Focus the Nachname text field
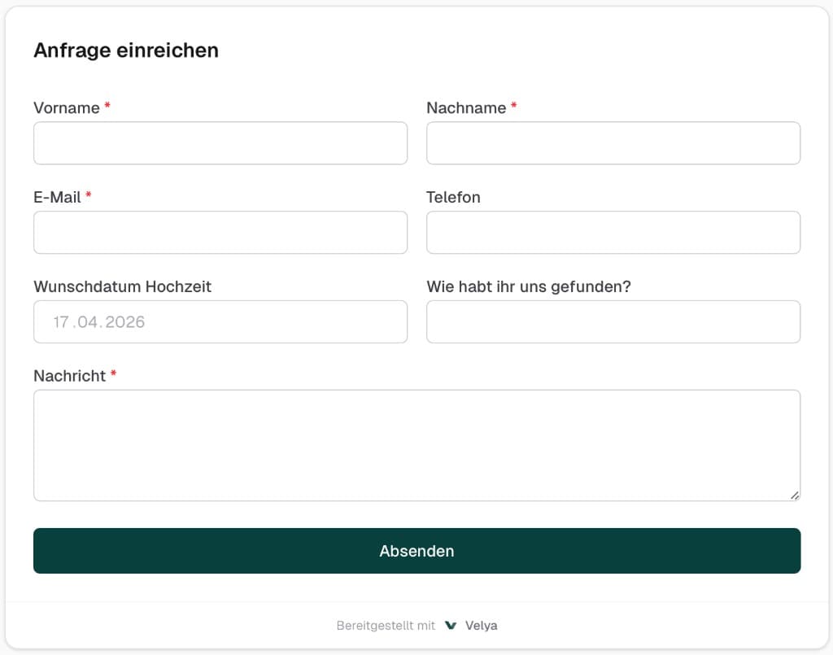833x655 pixels. click(x=613, y=143)
